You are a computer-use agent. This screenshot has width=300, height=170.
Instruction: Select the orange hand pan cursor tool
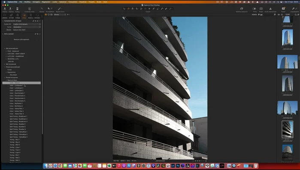(x=128, y=9)
